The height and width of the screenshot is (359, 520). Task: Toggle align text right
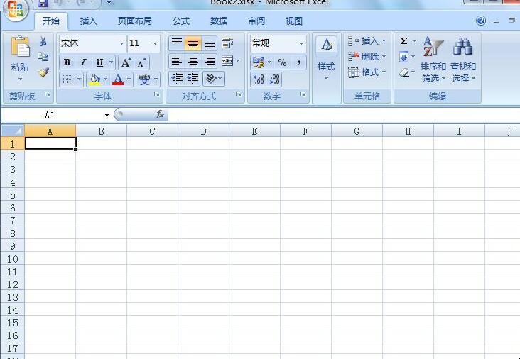[210, 61]
